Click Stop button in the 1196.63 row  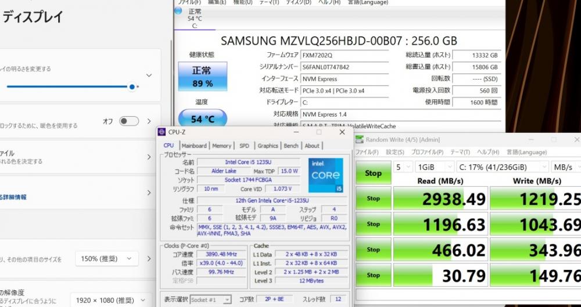[373, 224]
